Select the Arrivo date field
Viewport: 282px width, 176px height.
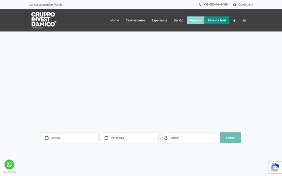tap(70, 138)
